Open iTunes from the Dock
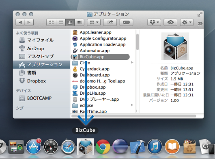Screen dimensions: 215x159 [155, 147]
